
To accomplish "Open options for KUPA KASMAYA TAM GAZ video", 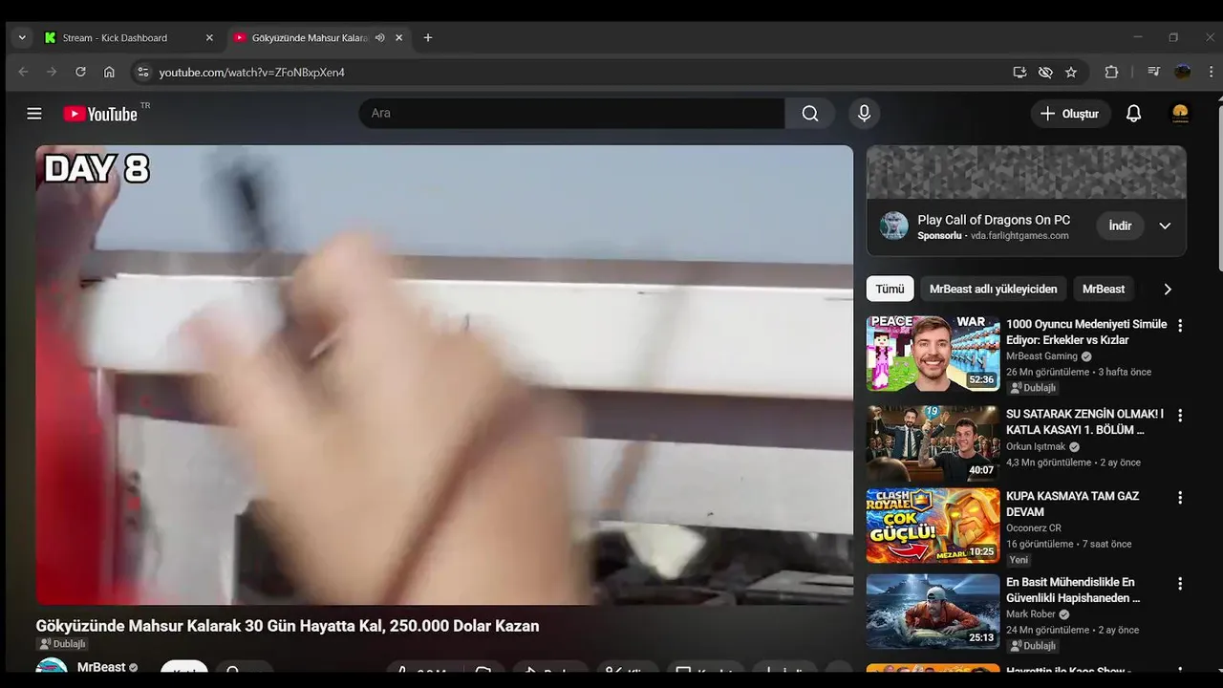I will click(1180, 498).
